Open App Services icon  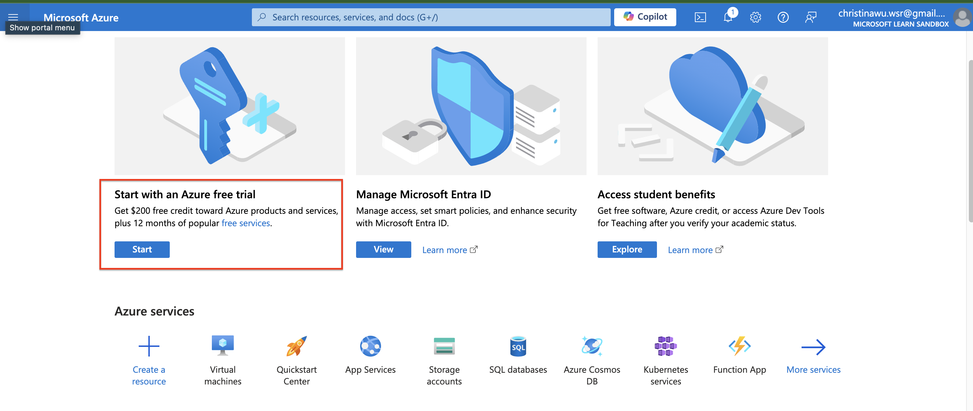tap(370, 346)
